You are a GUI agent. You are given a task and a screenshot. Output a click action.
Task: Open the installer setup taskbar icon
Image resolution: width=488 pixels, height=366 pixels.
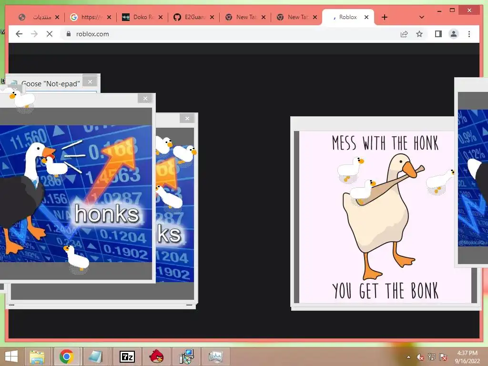pyautogui.click(x=186, y=356)
